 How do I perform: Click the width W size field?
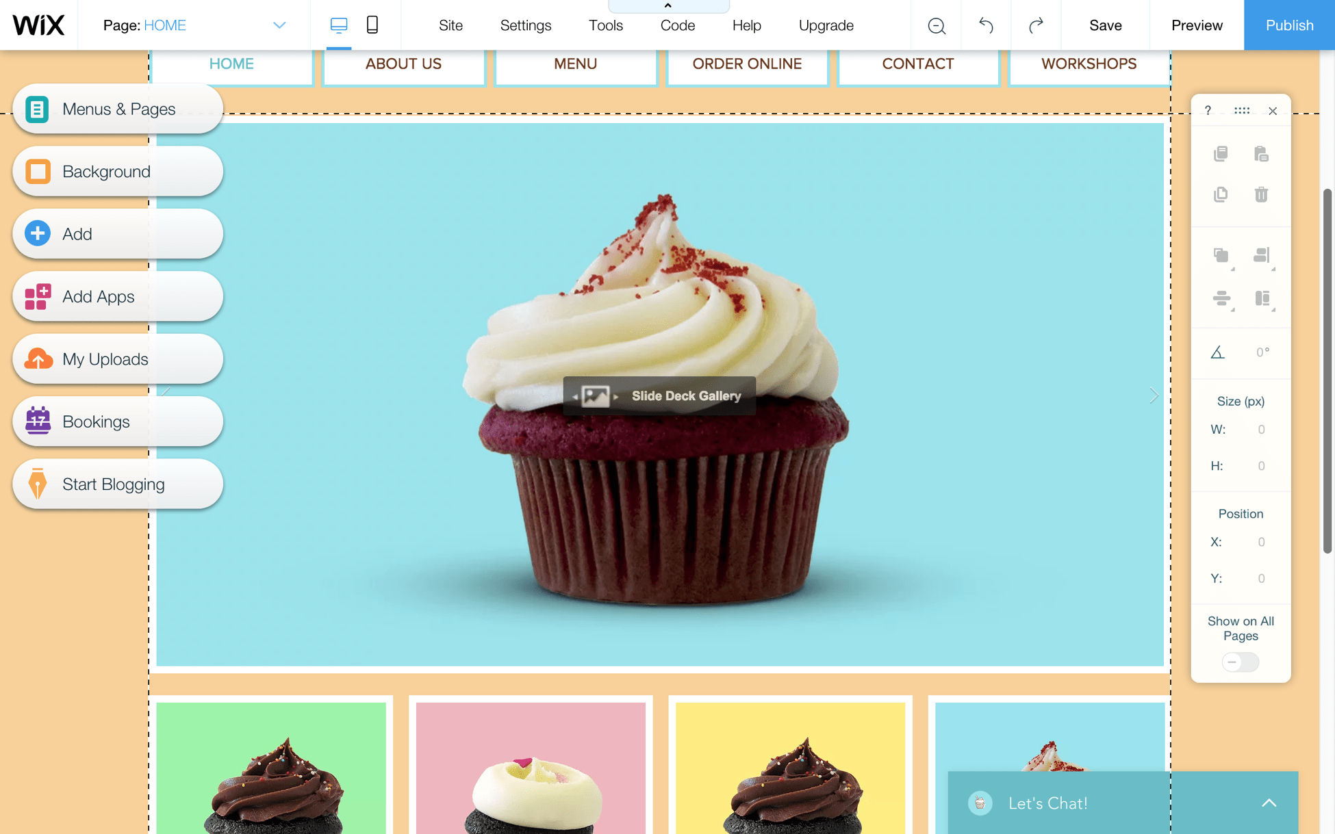[x=1261, y=430]
